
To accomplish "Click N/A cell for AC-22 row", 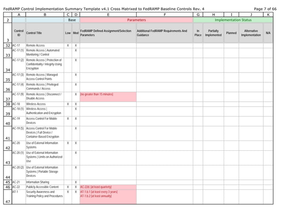I will coord(268,187).
